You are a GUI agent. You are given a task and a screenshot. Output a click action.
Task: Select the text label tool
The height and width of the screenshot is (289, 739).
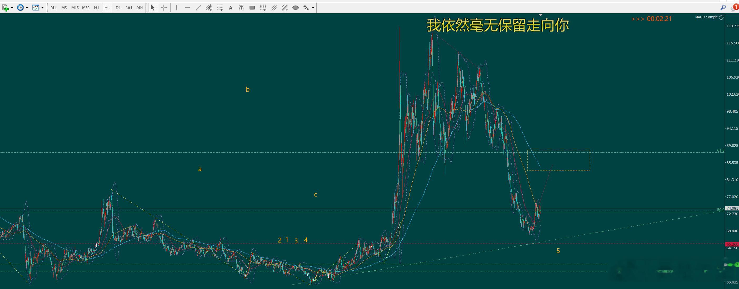[x=242, y=8]
